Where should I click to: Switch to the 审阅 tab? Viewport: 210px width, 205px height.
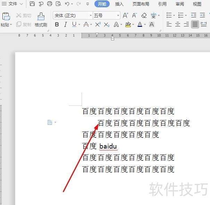point(180,4)
